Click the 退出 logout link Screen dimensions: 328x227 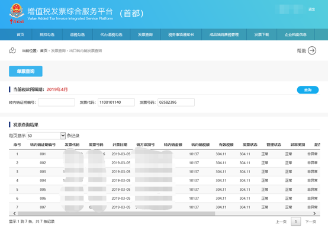tap(311, 9)
